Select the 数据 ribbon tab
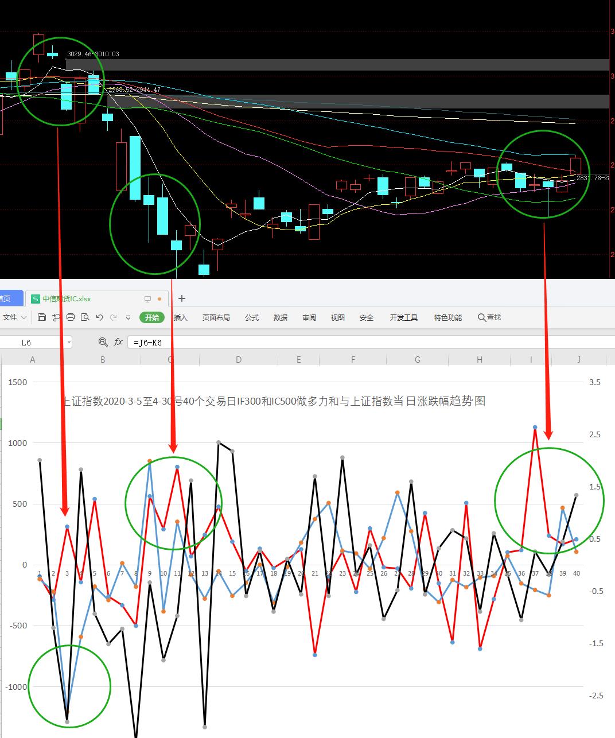The image size is (615, 738). [x=281, y=317]
